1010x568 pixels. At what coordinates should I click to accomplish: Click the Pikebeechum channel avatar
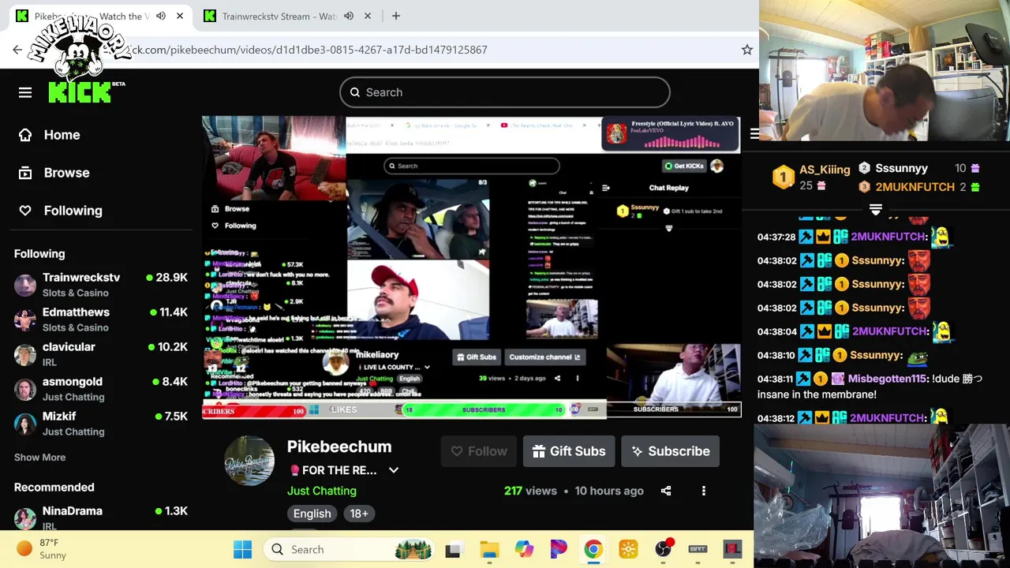[x=249, y=461]
